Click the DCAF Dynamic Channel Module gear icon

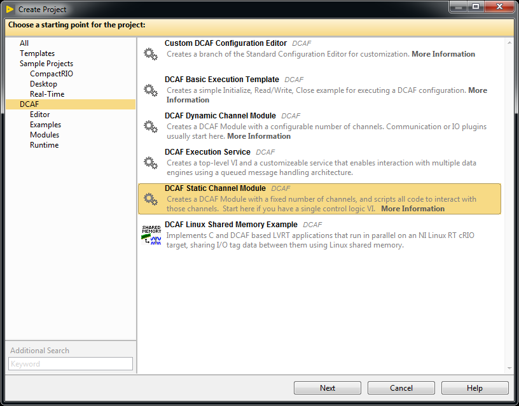click(x=151, y=127)
